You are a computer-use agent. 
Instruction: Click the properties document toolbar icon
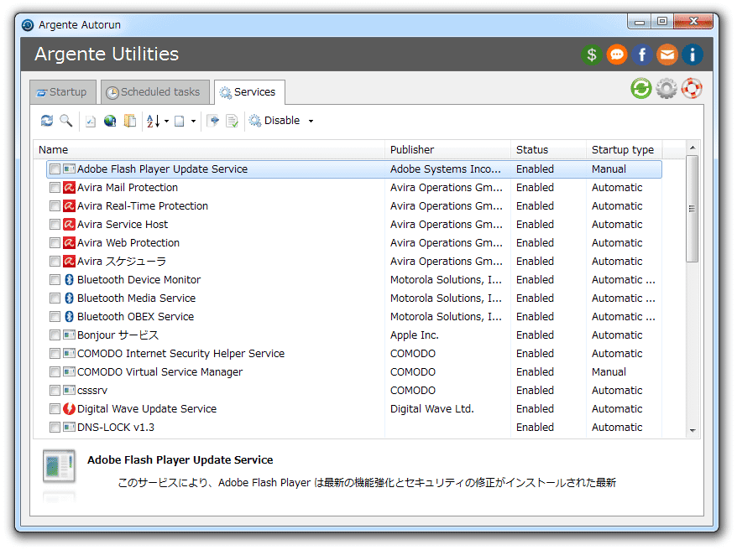pyautogui.click(x=91, y=121)
